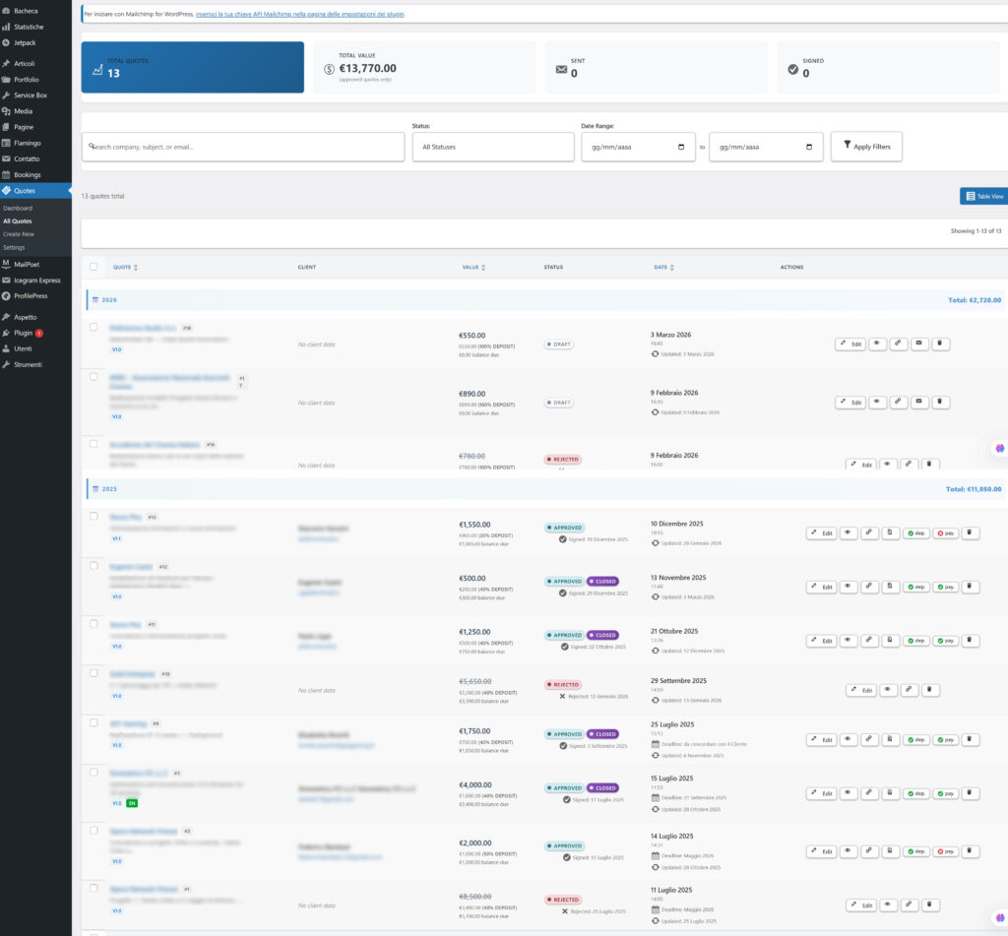The image size is (1008, 936).
Task: Open the link icon for the €550.00 quote
Action: coord(898,343)
